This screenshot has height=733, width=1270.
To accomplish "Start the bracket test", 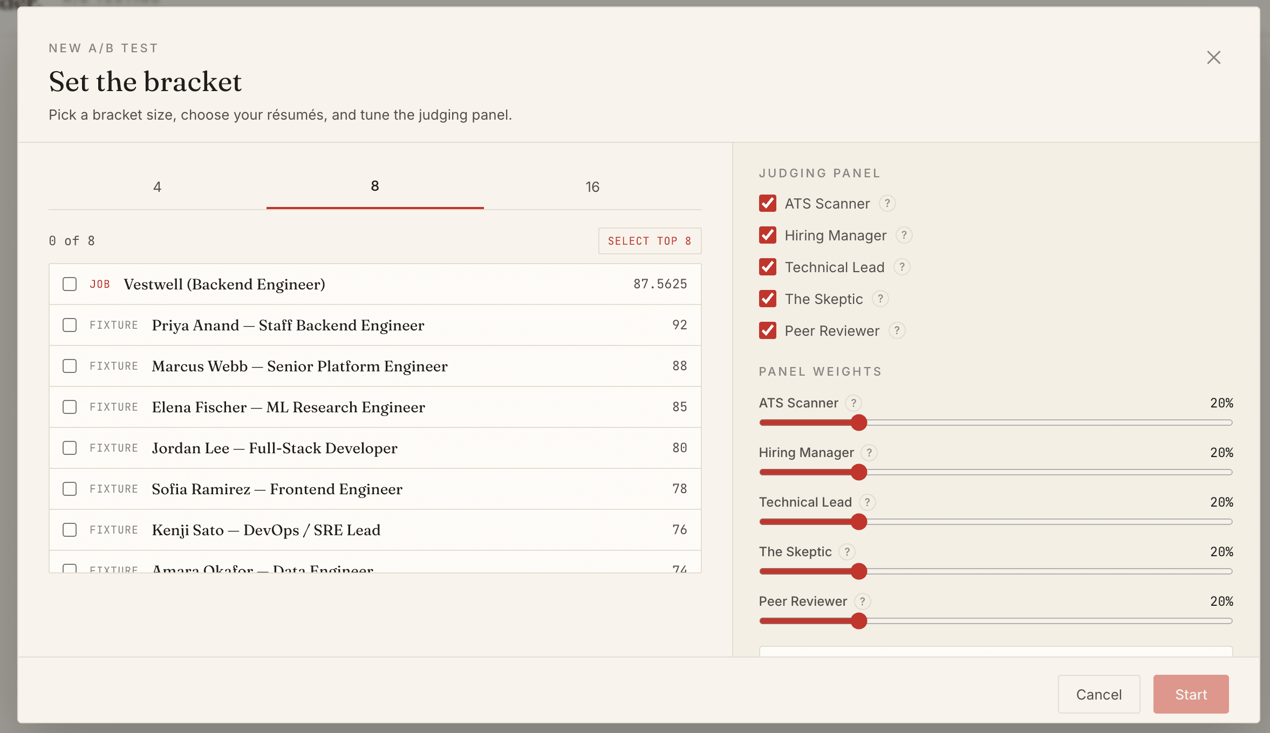I will pos(1191,694).
